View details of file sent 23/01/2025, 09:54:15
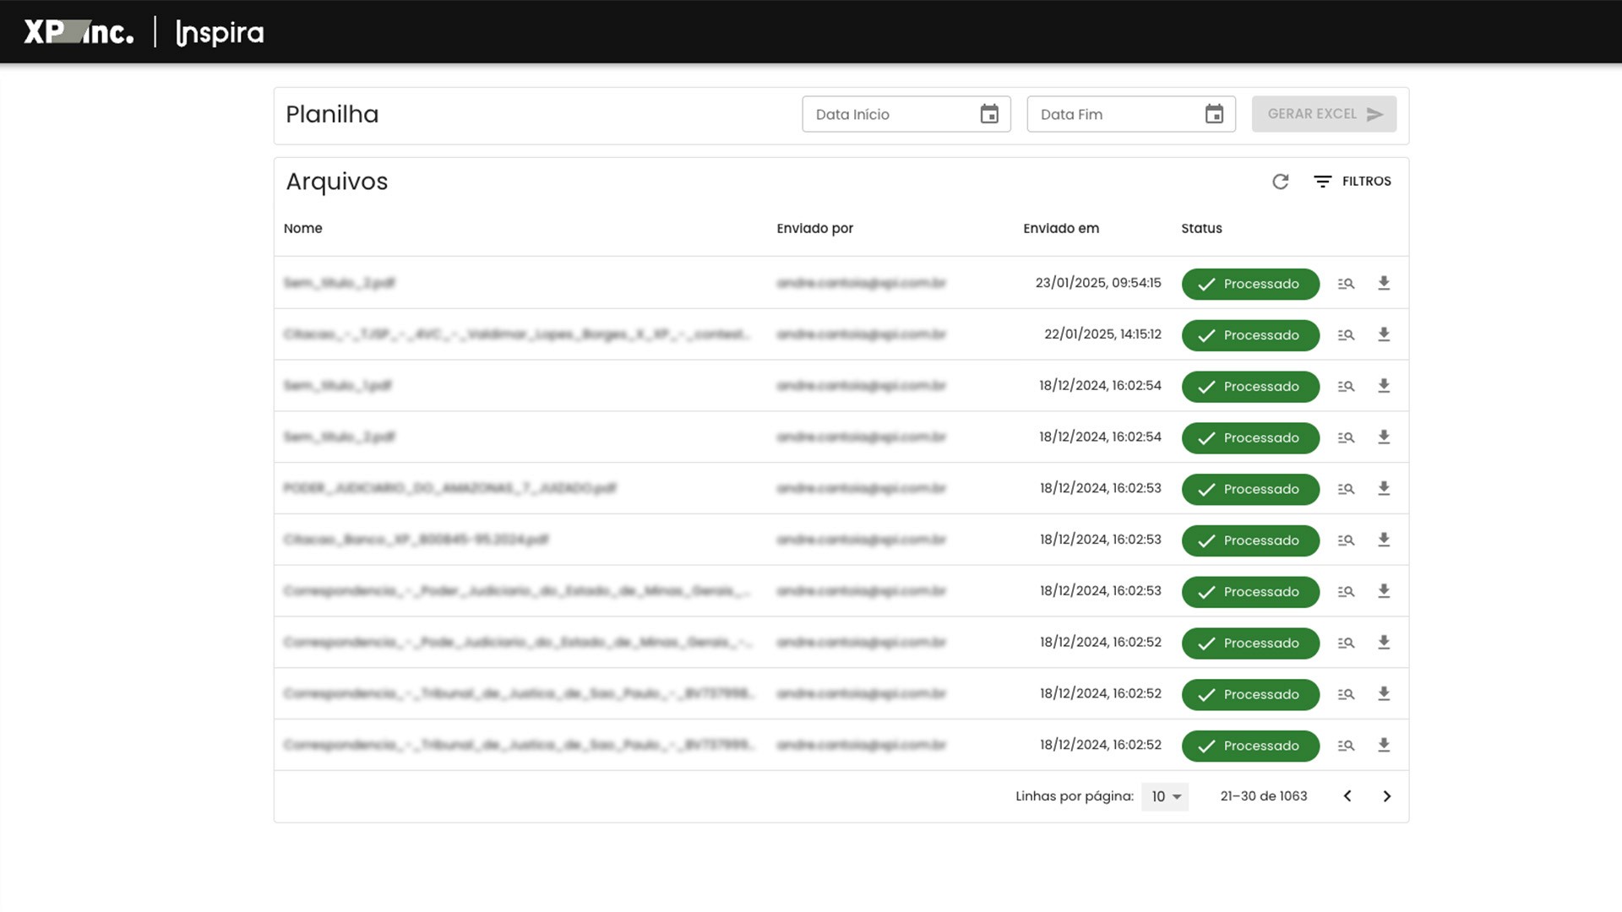 pos(1346,284)
